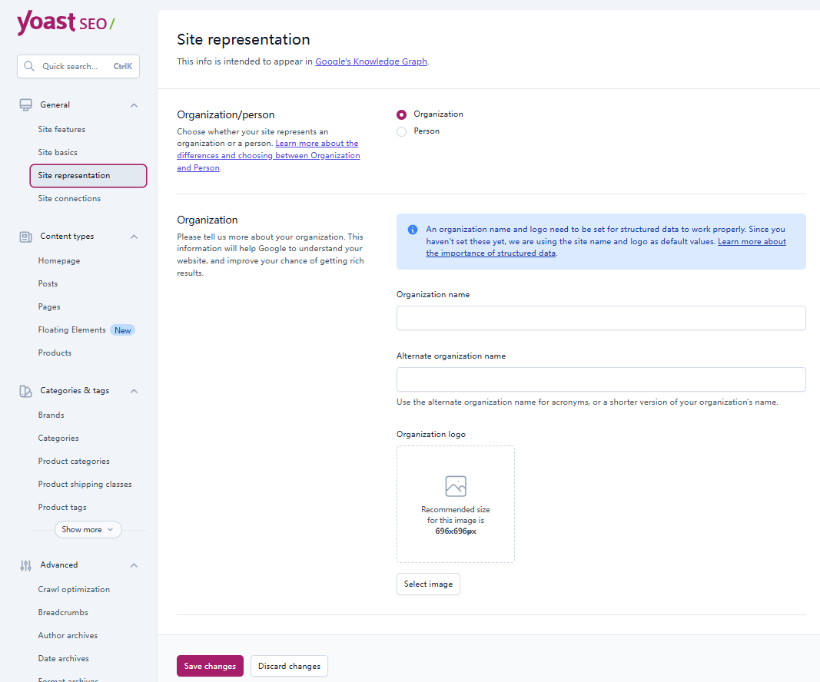Screen dimensions: 820x682
Task: Open the Site features settings
Action: click(61, 129)
